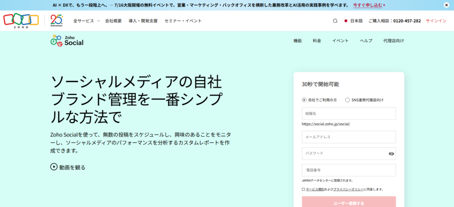Go to 機能 product tab
454x207 pixels.
(297, 41)
